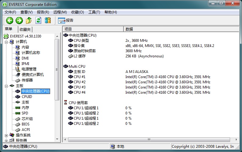Expand the 服务器 tree node

tap(6, 141)
